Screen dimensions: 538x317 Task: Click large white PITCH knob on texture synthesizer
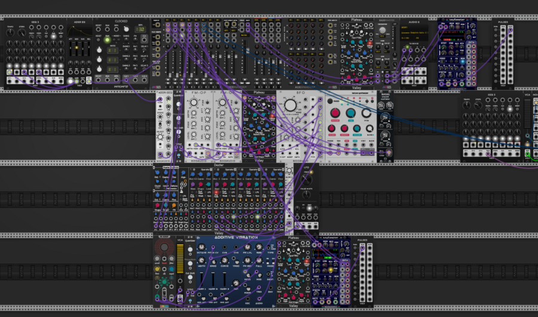click(x=366, y=113)
